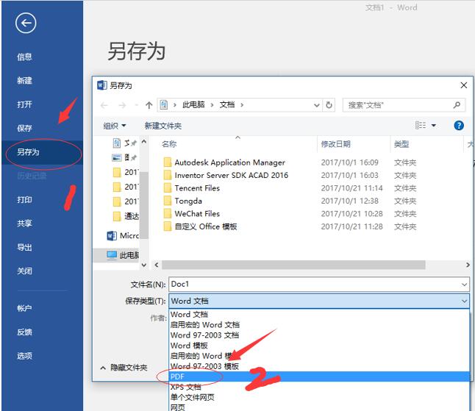The height and width of the screenshot is (411, 475).
Task: Open the 保存类型 combo box
Action: pyautogui.click(x=319, y=301)
